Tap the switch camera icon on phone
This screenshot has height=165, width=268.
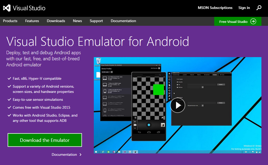(162, 118)
